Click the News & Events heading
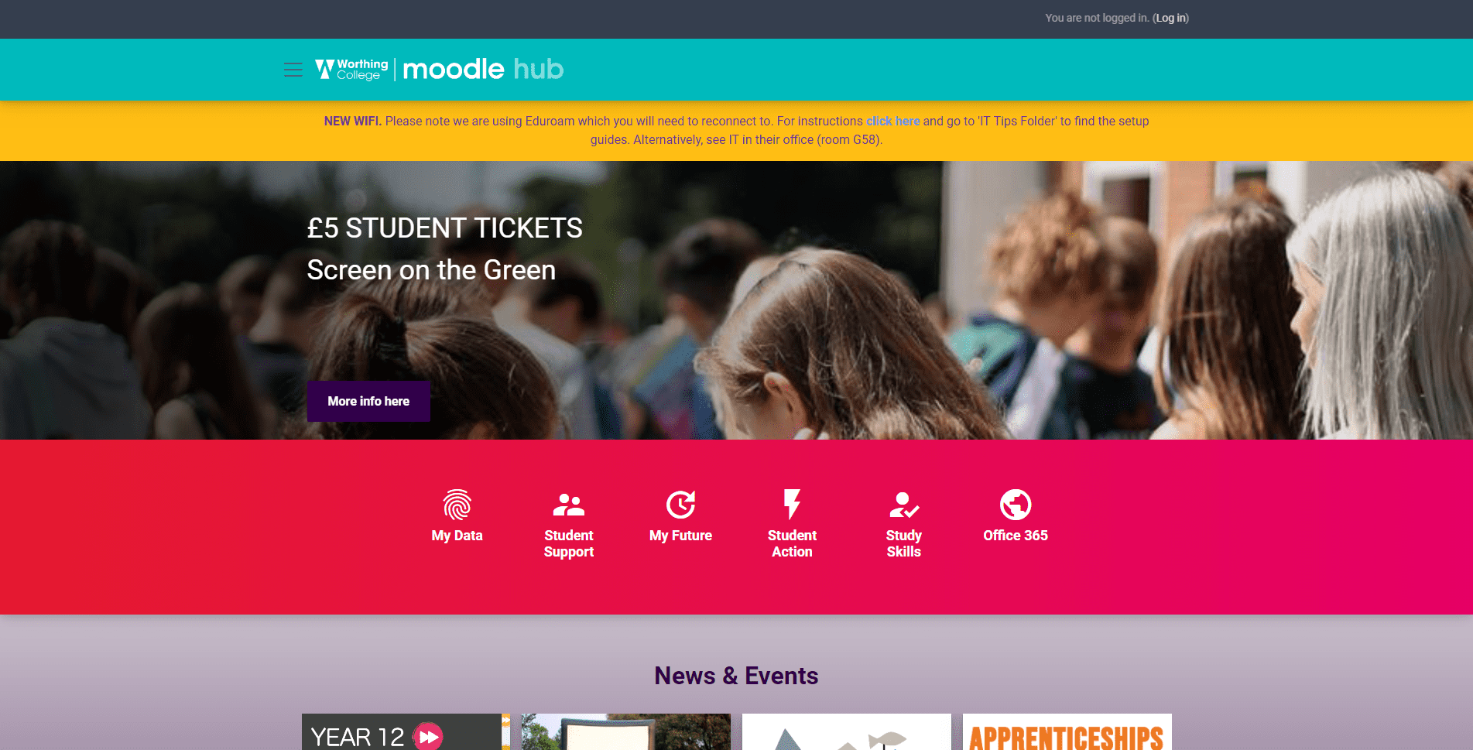The image size is (1473, 750). (x=736, y=676)
